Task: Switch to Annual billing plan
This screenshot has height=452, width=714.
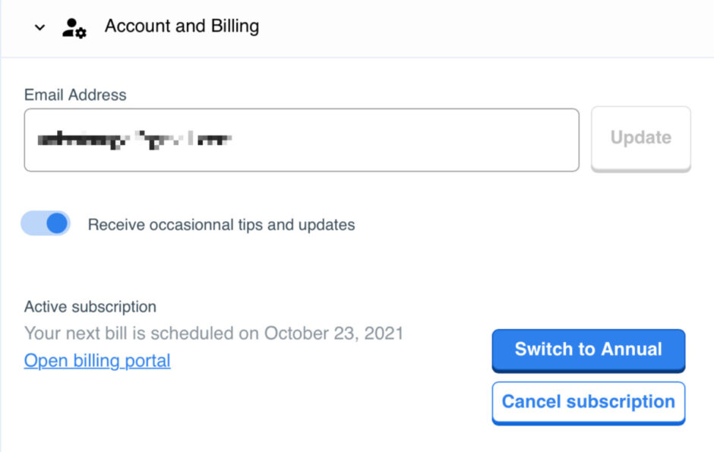Action: tap(589, 350)
